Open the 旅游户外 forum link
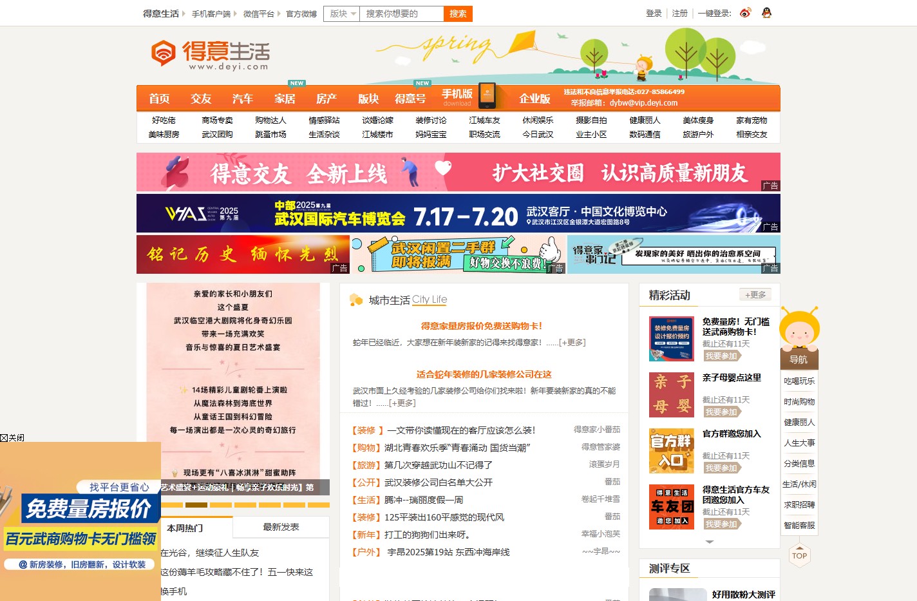This screenshot has height=601, width=917. (x=698, y=135)
